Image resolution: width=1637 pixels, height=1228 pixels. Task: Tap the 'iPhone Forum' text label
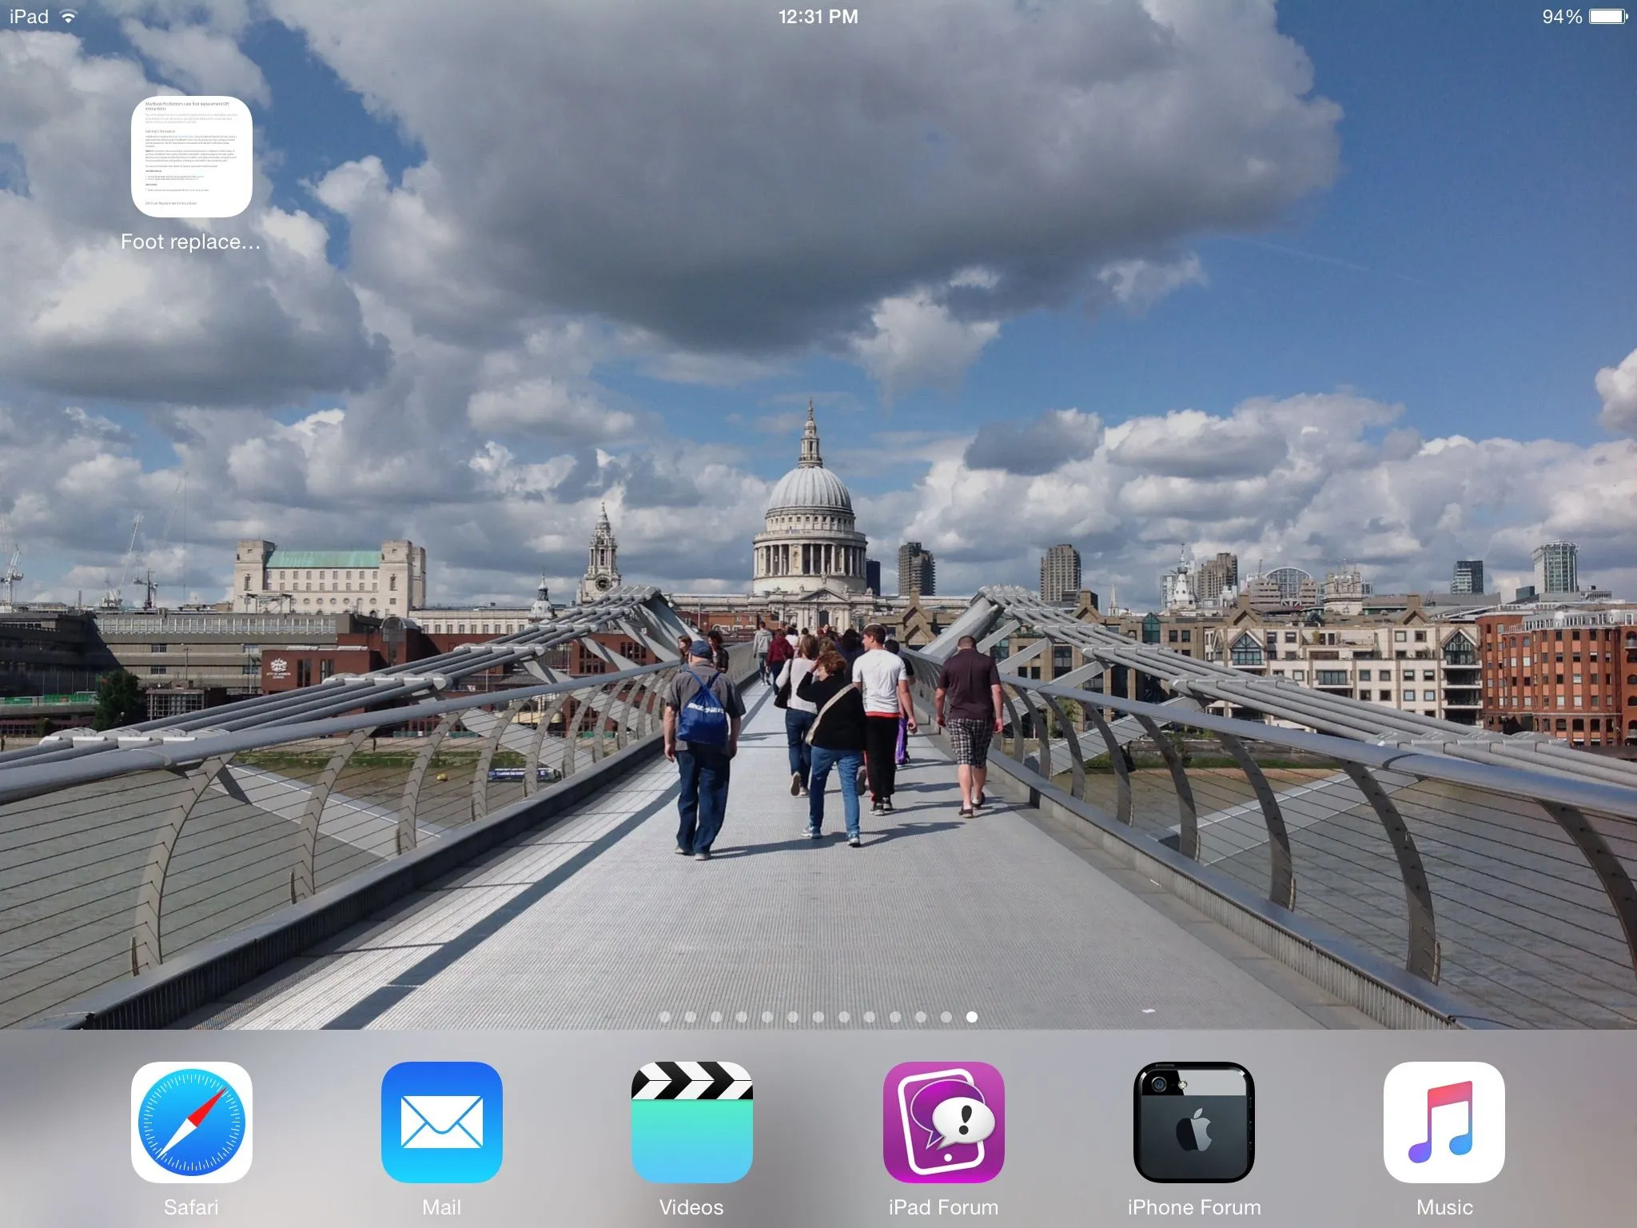click(x=1193, y=1206)
